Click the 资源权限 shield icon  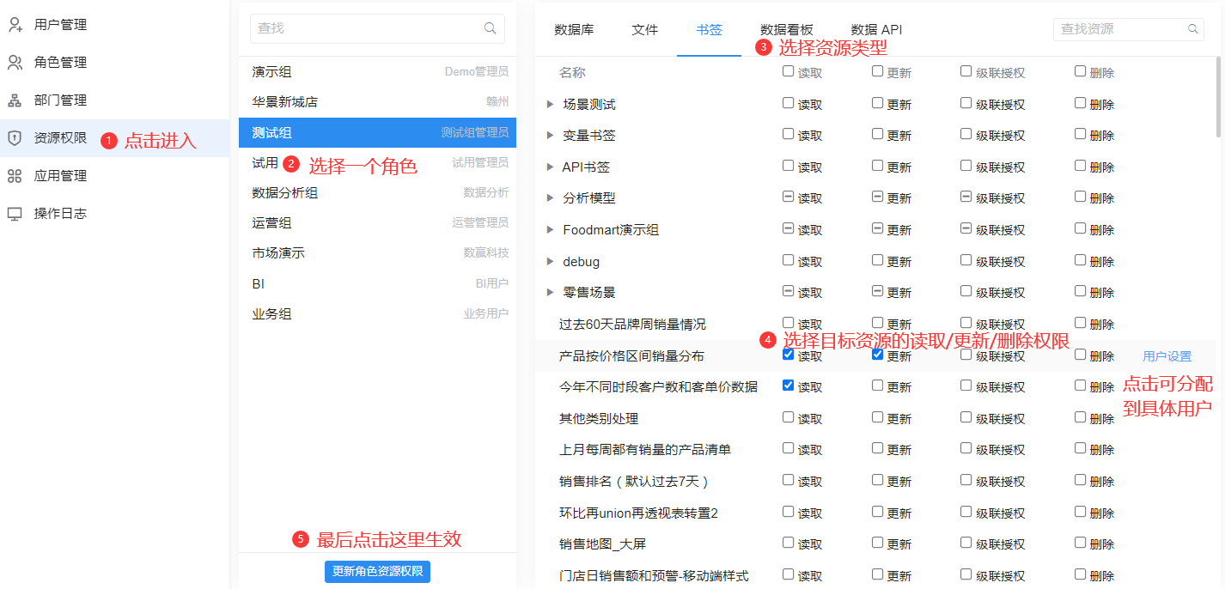(15, 138)
